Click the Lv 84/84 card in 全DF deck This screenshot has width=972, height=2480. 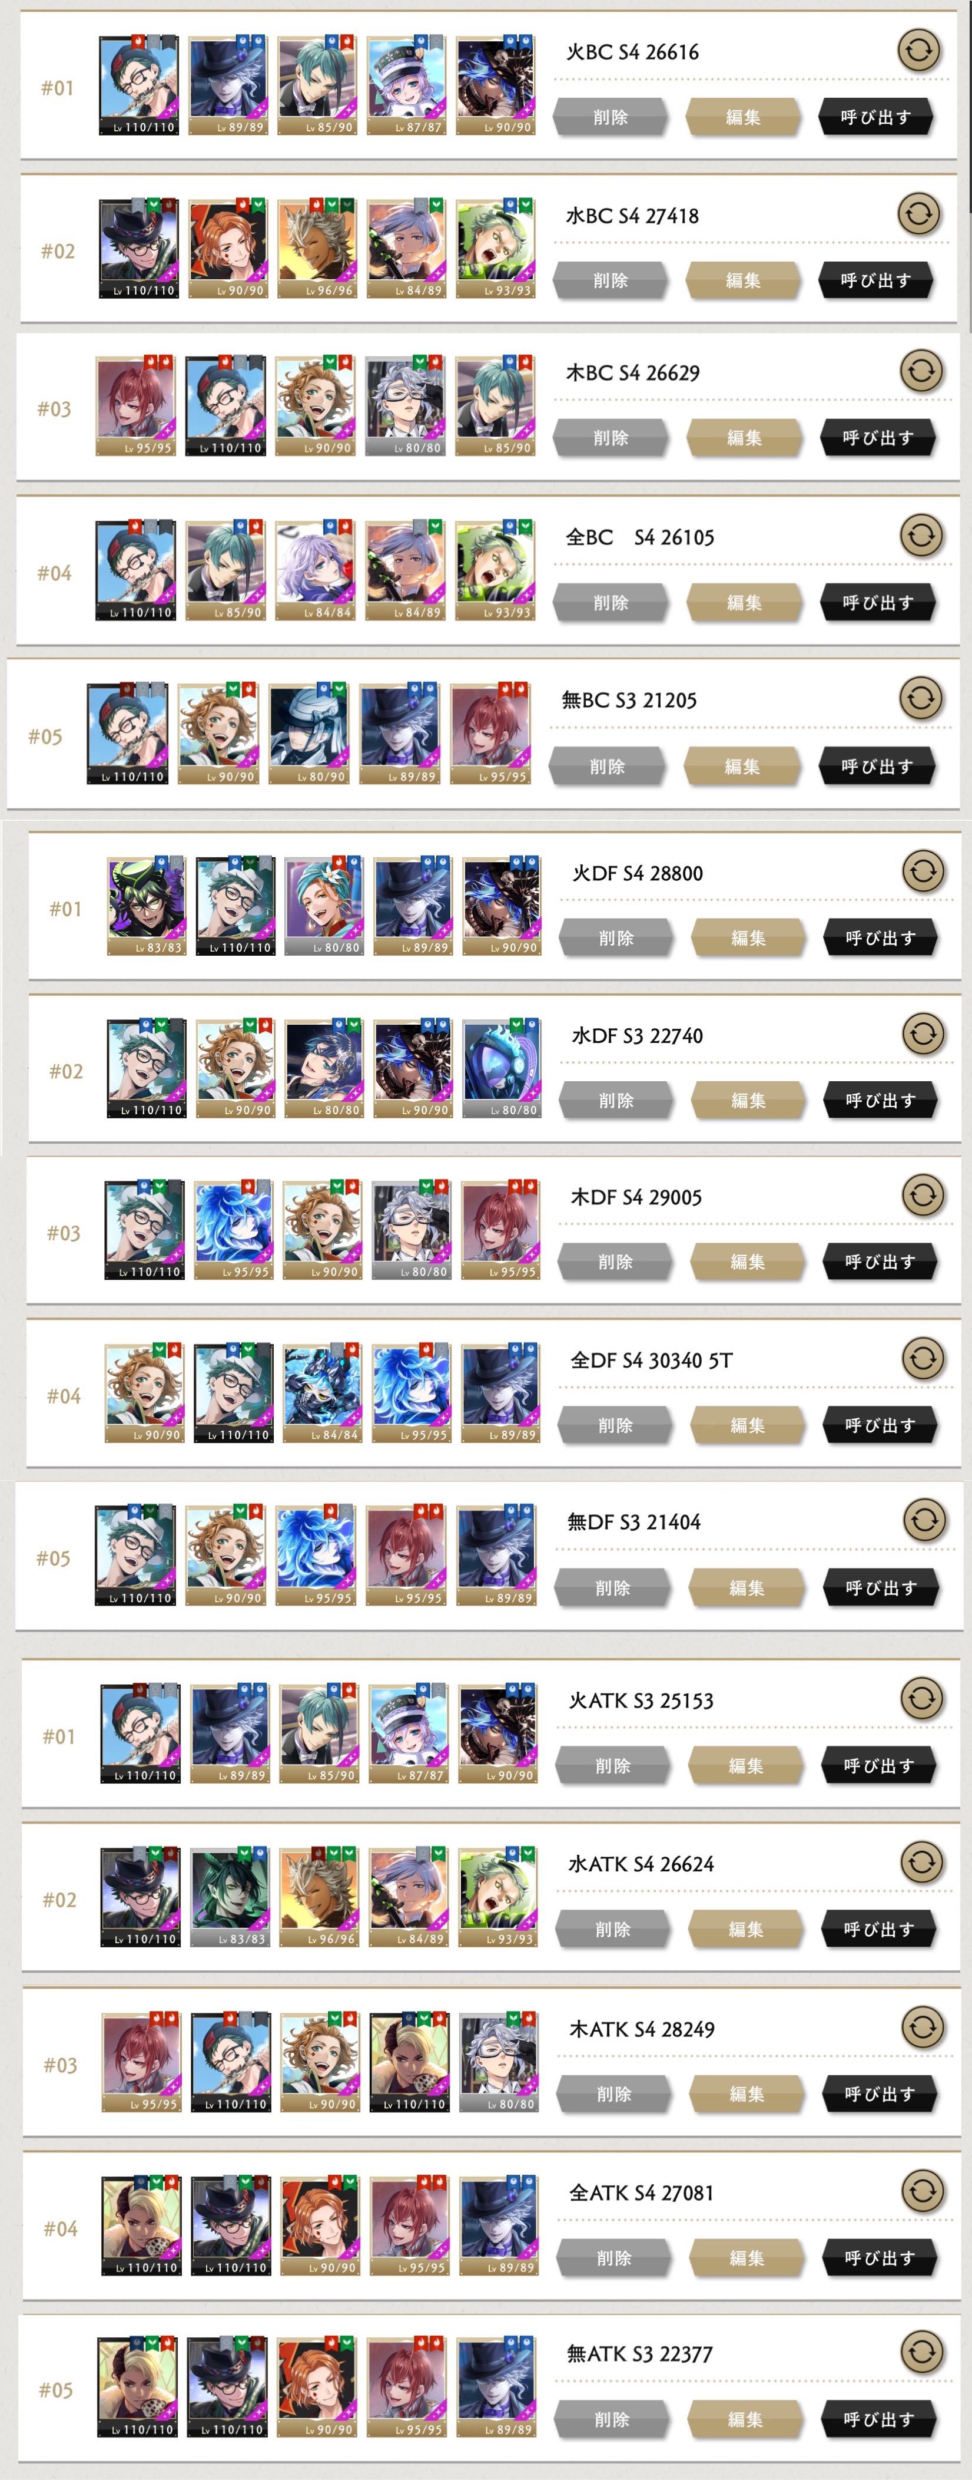(x=323, y=1393)
